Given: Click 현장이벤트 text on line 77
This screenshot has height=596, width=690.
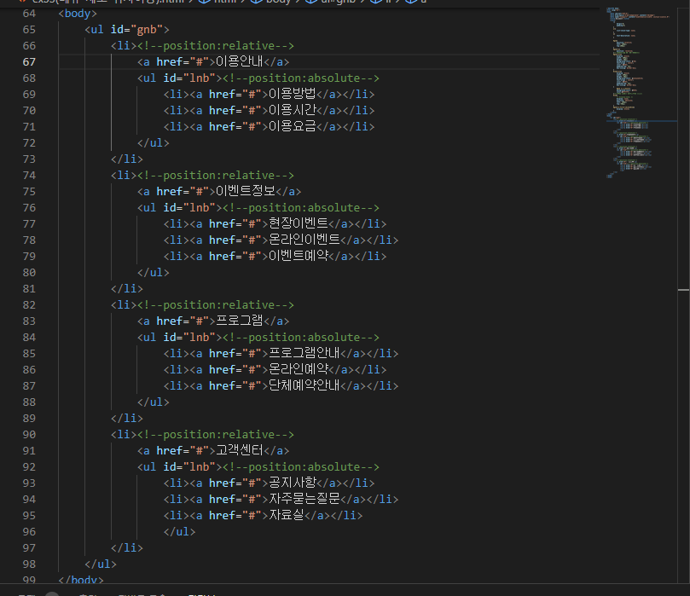Looking at the screenshot, I should click(x=299, y=224).
